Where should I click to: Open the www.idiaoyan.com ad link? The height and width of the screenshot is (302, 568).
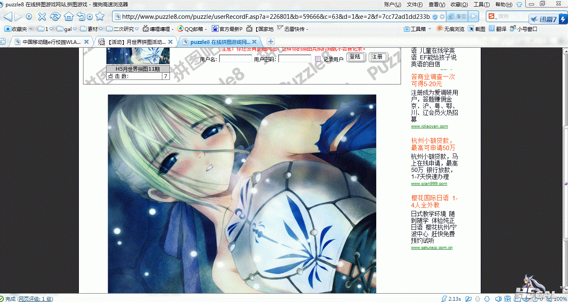[429, 126]
